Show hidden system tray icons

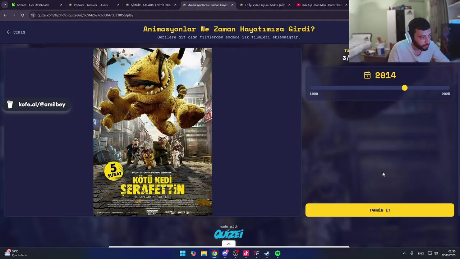click(x=404, y=253)
